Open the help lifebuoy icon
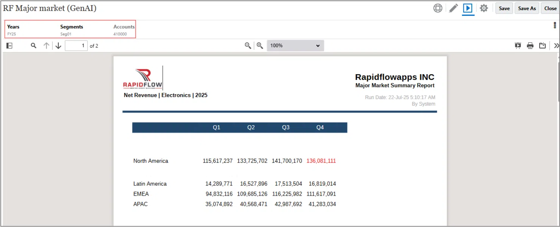This screenshot has height=227, width=560. tap(438, 8)
